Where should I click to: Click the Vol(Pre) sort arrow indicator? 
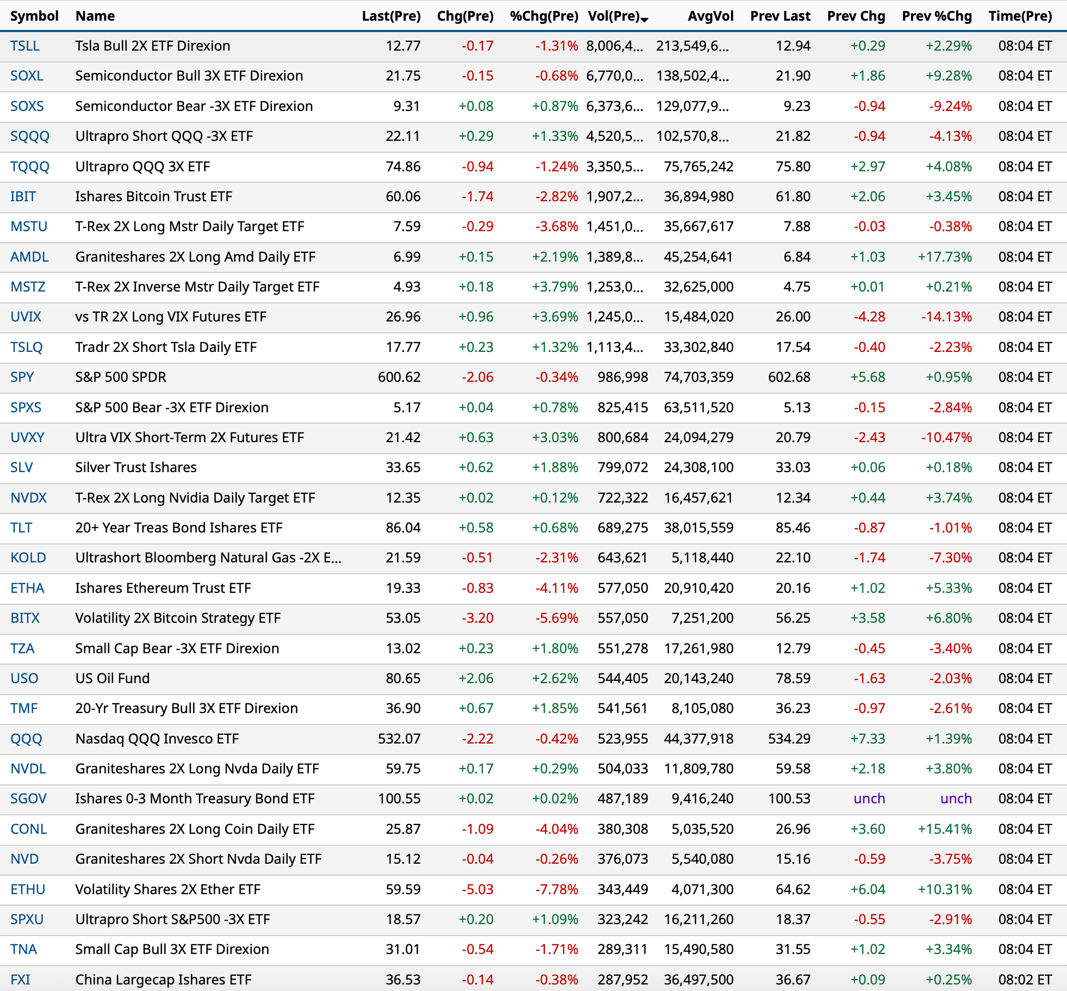pyautogui.click(x=645, y=20)
